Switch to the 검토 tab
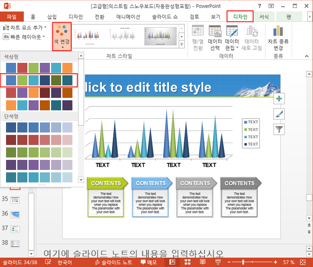The image size is (313, 267). (194, 17)
